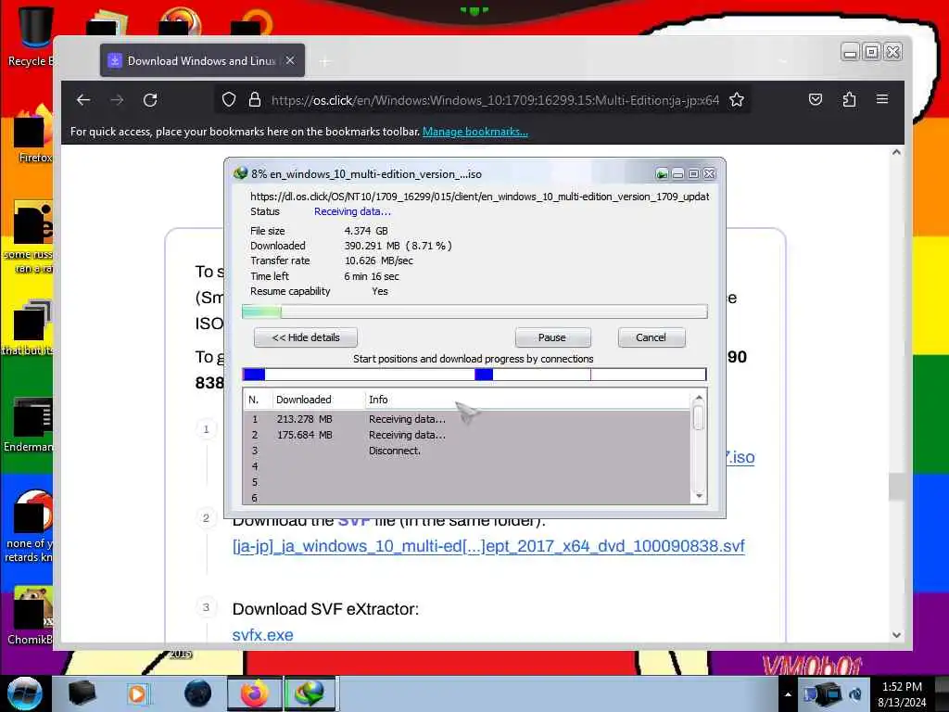Collapse details with Hide details button
Viewport: 949px width, 712px height.
coord(306,337)
